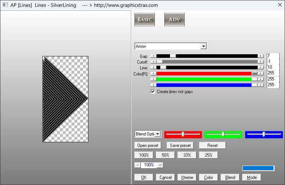The width and height of the screenshot is (285, 185).
Task: Set preview zoom to 100% button
Action: pyautogui.click(x=144, y=155)
